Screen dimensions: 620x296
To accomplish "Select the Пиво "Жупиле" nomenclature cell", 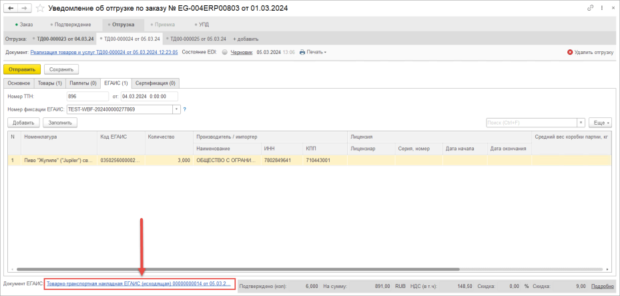I will (x=59, y=161).
